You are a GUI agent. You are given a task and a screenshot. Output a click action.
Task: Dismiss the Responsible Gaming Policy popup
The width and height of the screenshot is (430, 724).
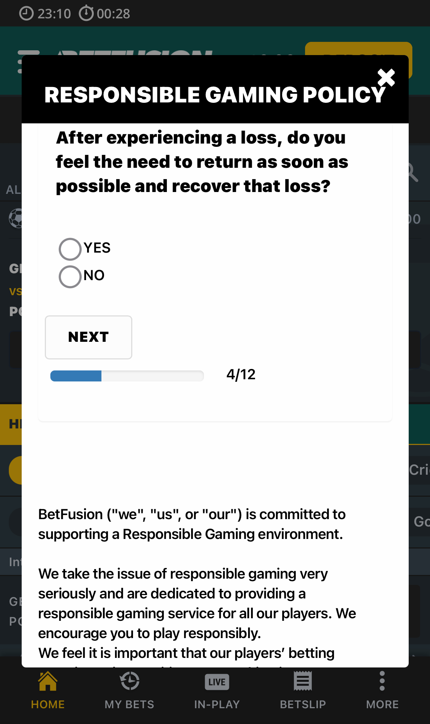click(x=387, y=77)
